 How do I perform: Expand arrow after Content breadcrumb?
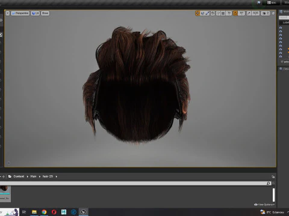point(28,176)
